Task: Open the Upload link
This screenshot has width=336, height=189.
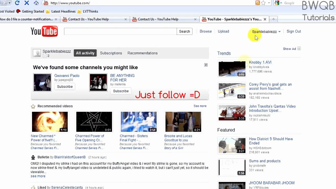Action: pos(223,31)
